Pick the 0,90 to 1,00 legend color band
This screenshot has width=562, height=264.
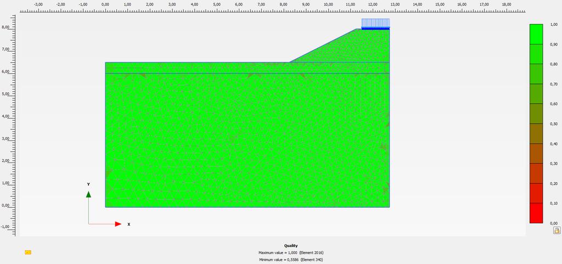(x=536, y=34)
